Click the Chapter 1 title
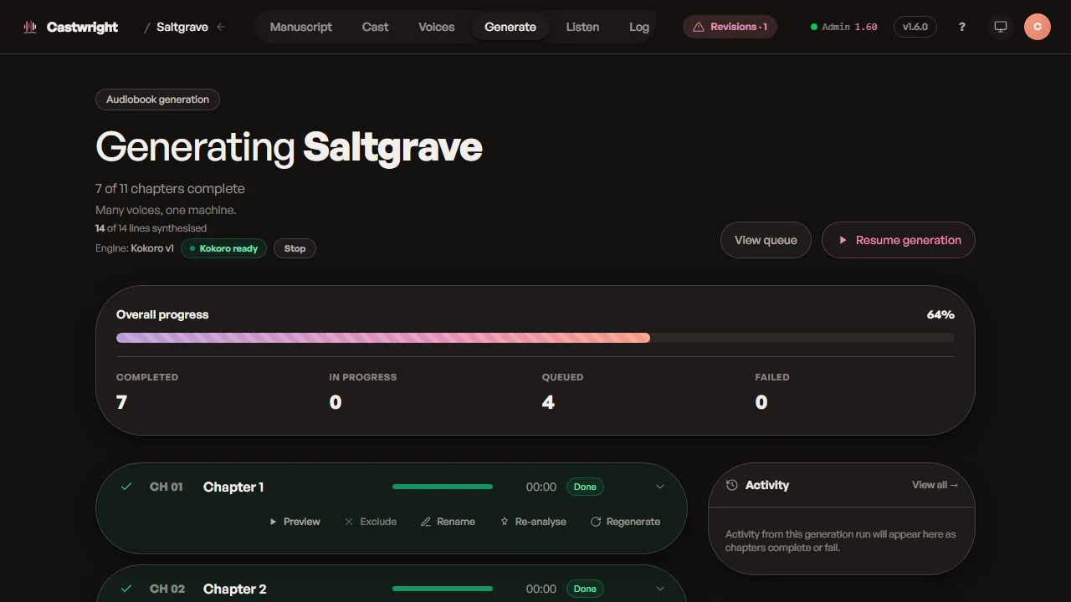 [233, 487]
